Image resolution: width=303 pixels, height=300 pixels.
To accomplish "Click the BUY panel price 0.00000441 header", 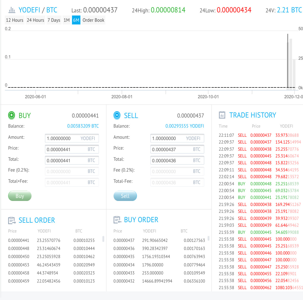I will coord(85,116).
